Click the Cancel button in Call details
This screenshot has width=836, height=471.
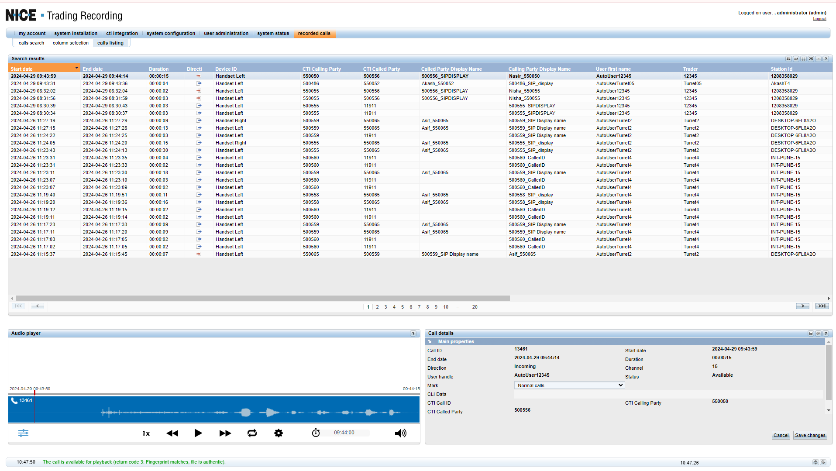pos(781,436)
